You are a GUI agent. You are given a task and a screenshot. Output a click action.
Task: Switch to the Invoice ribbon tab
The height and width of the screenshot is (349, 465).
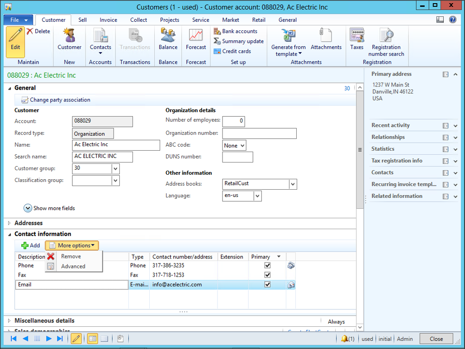point(108,20)
